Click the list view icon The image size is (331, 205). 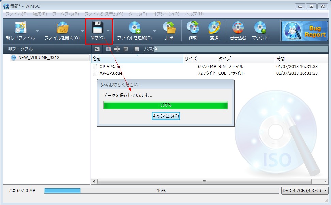tap(137, 49)
